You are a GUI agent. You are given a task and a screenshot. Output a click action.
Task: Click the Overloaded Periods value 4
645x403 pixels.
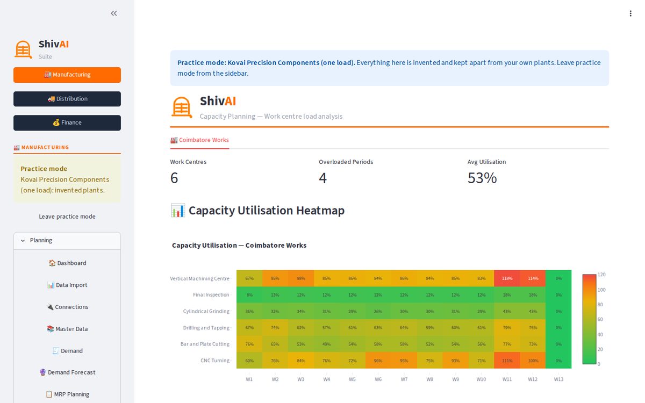[x=322, y=178]
